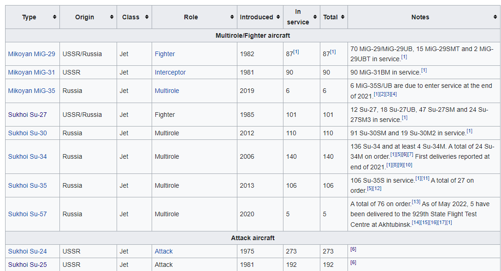Open citation [6] in Su-25 notes
Screen dimensions: 501x271
coord(353,263)
